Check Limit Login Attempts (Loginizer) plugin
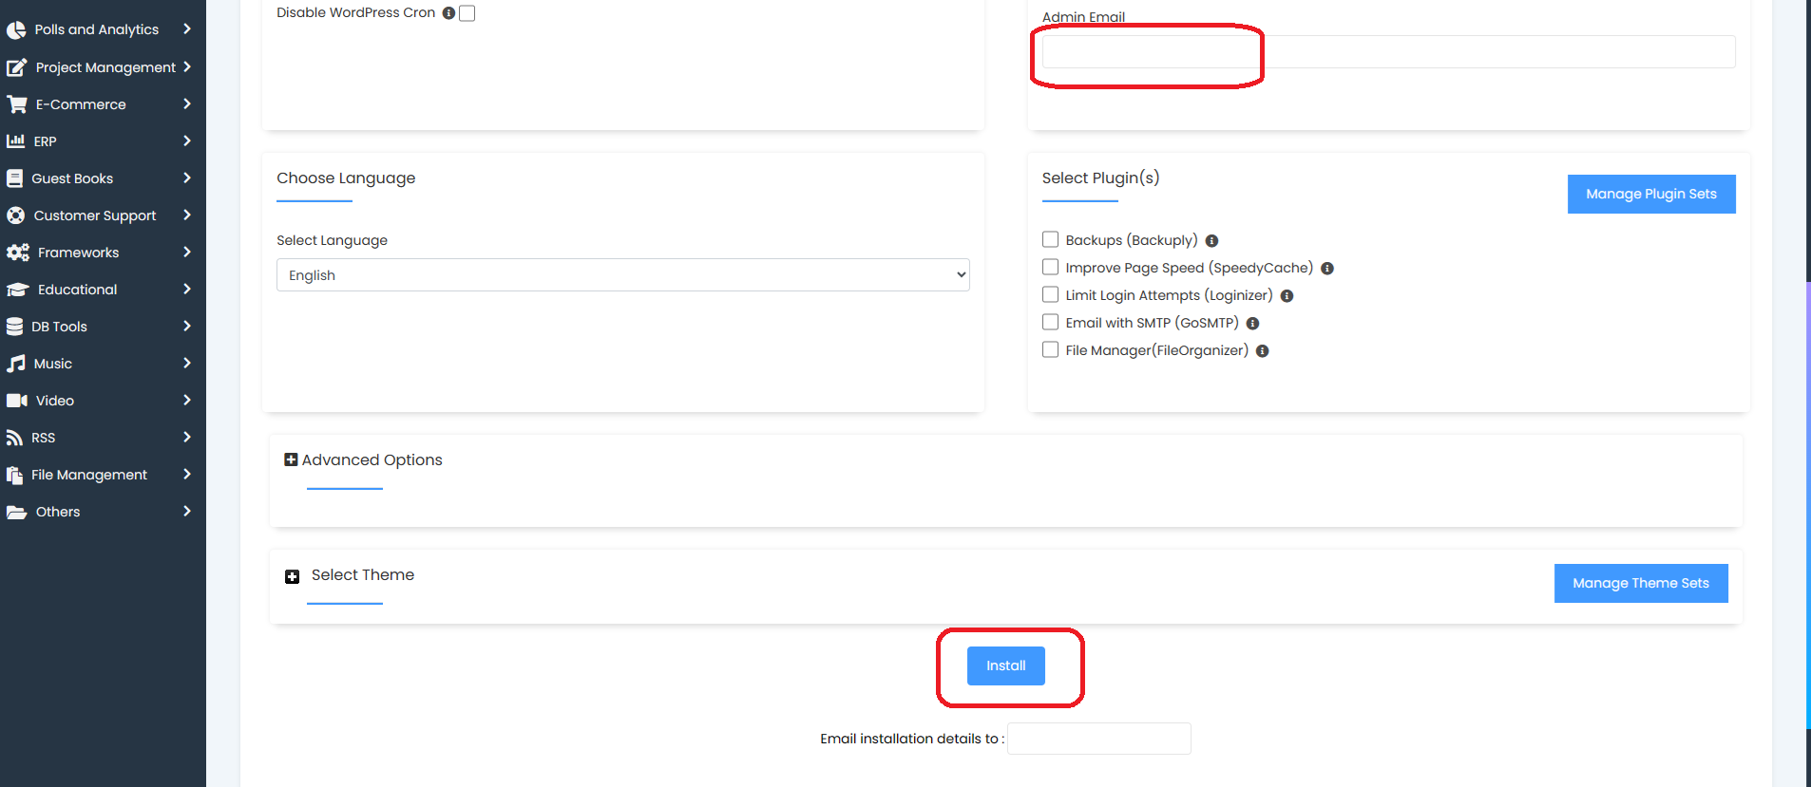Screen dimensions: 1811x787 pyautogui.click(x=1050, y=294)
